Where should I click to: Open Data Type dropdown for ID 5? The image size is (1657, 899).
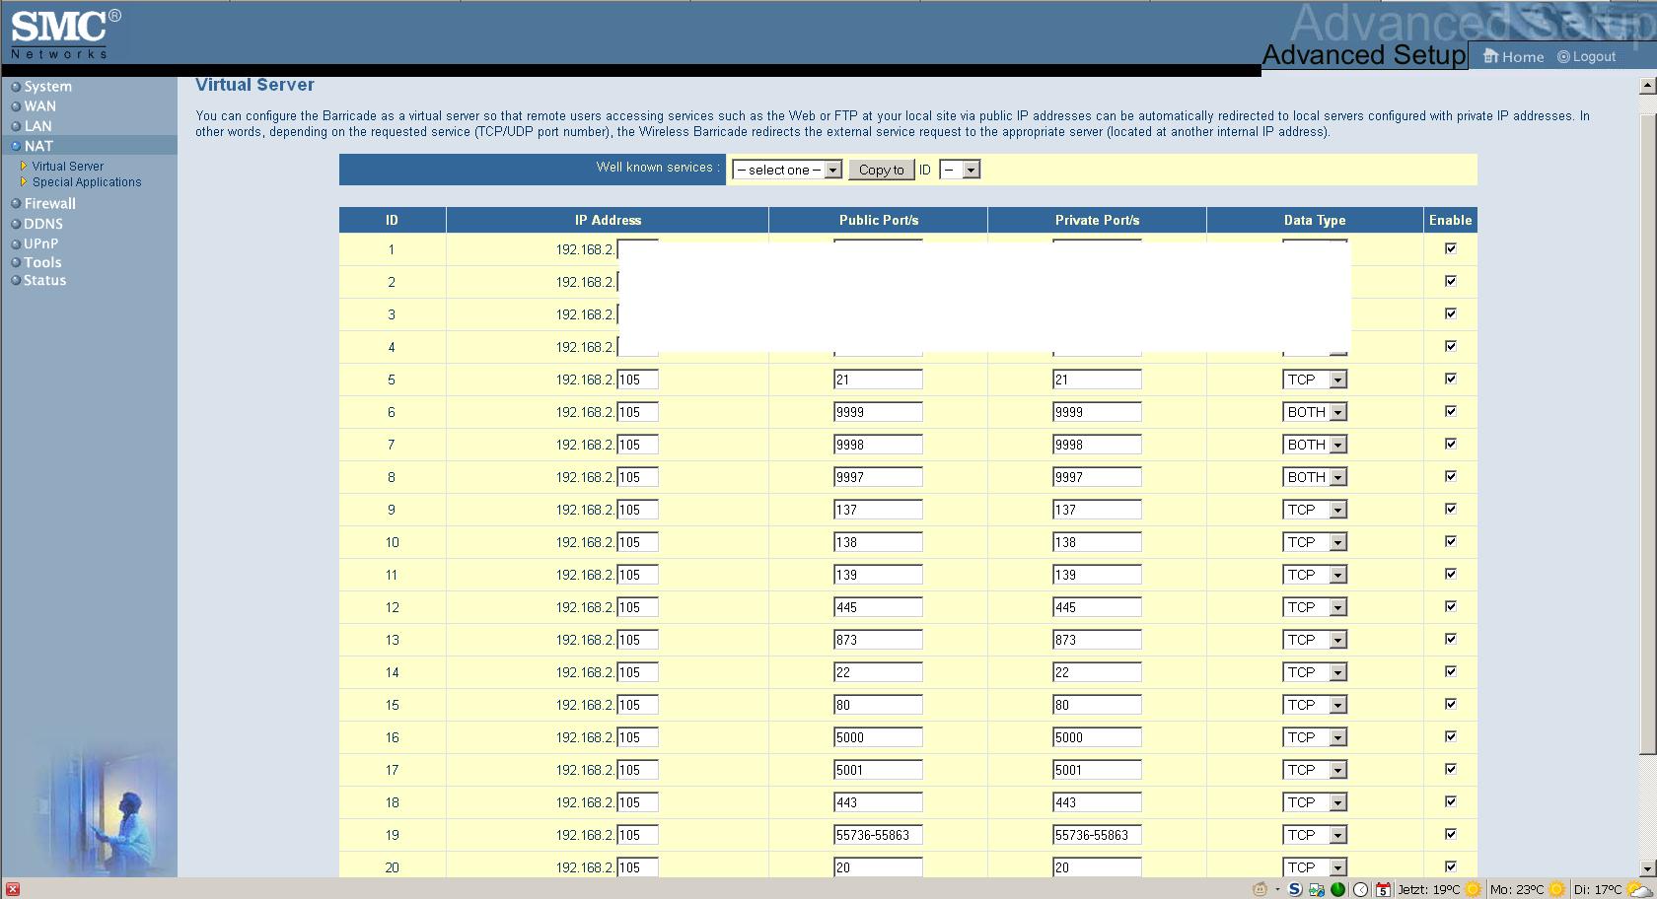[x=1315, y=380]
